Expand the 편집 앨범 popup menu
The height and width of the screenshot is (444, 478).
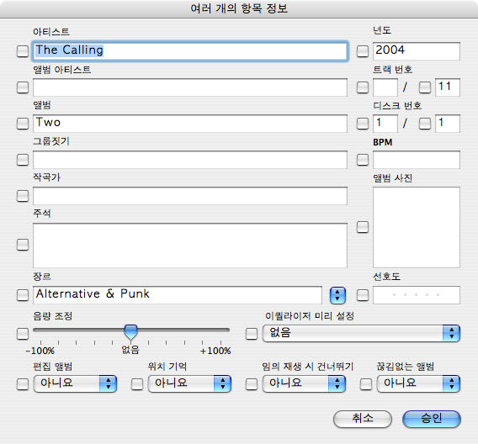[75, 383]
